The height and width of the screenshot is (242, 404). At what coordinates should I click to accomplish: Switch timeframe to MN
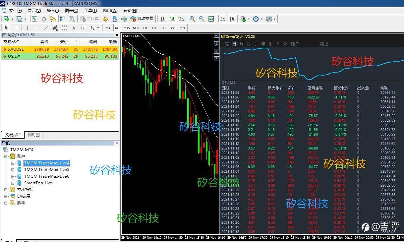[182, 28]
